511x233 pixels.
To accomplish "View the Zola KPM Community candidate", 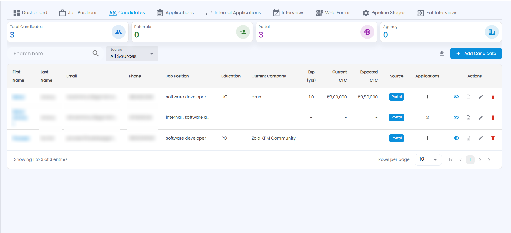I will coord(456,138).
